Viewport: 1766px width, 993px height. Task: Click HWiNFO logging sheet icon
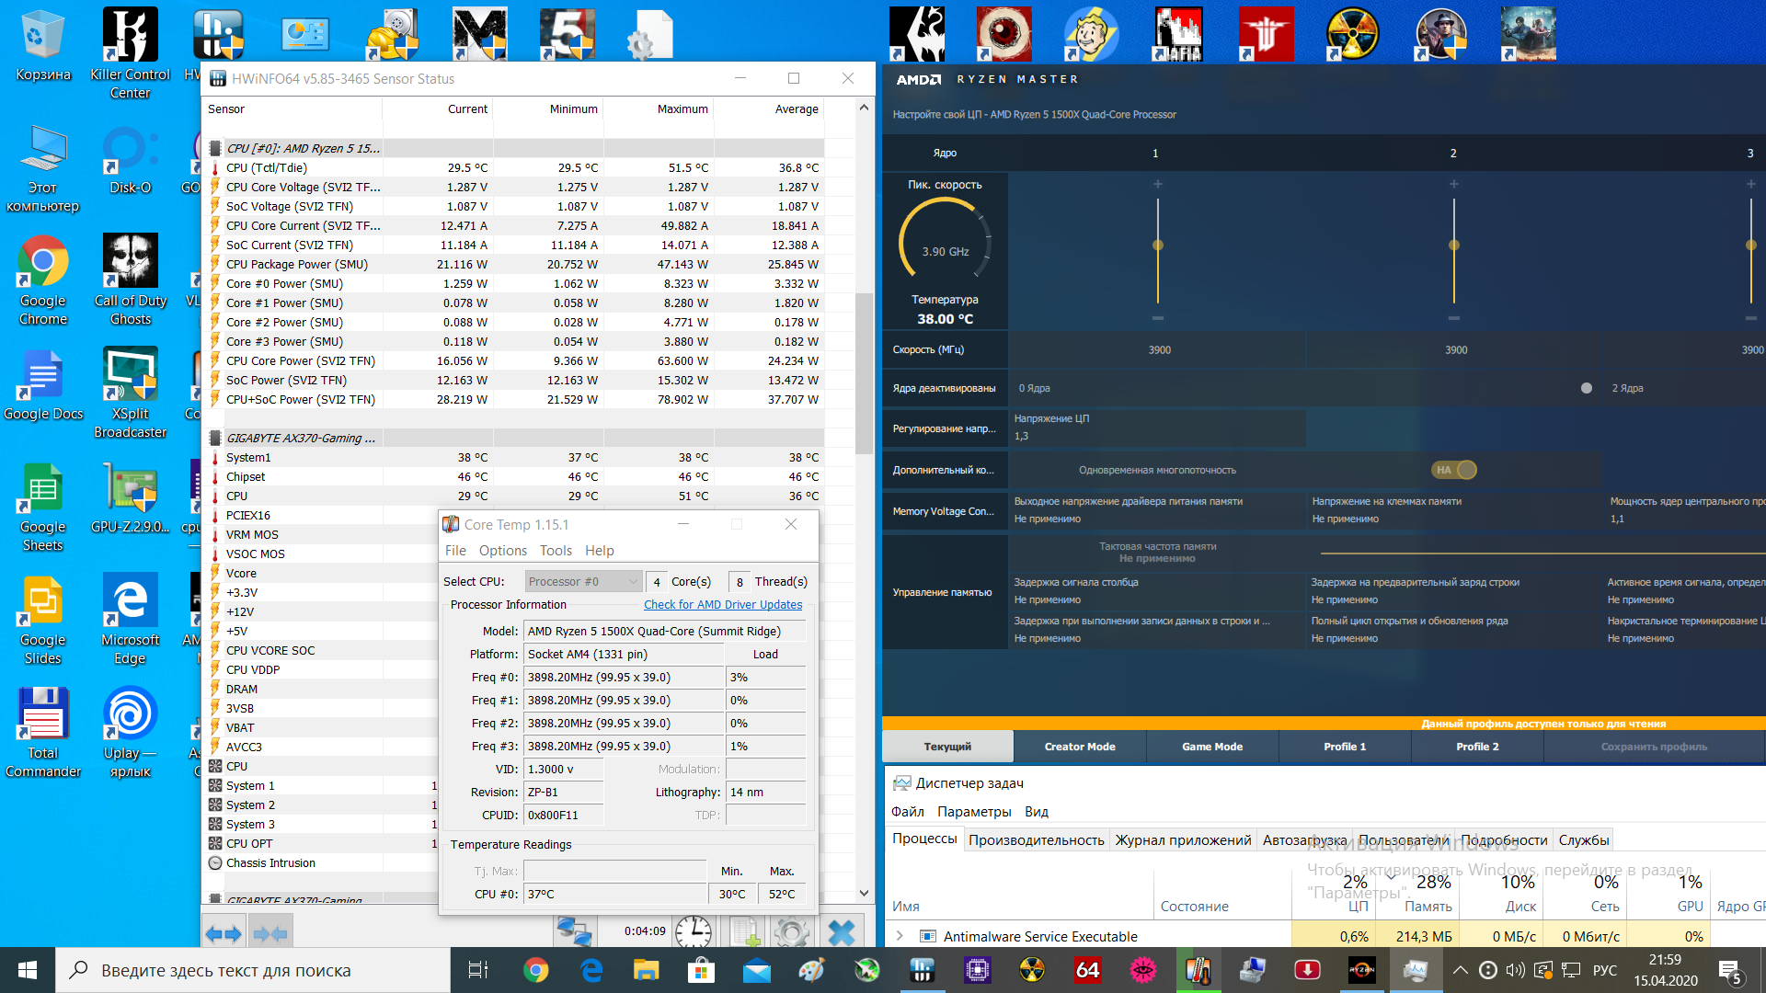[745, 931]
